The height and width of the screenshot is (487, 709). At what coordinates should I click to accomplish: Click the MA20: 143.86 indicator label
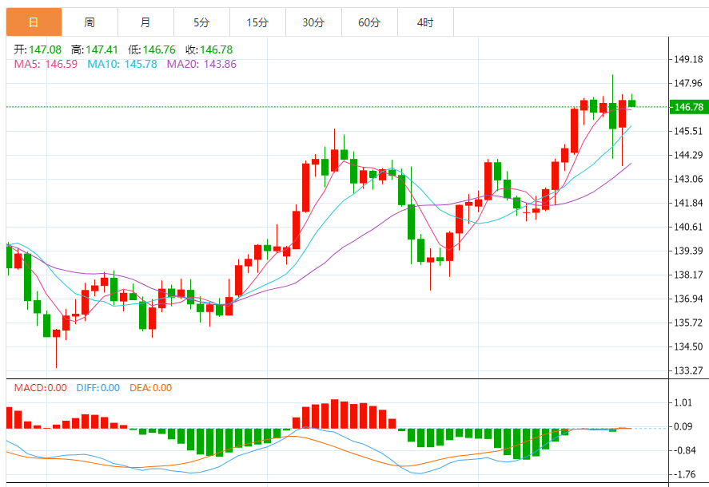pos(201,64)
